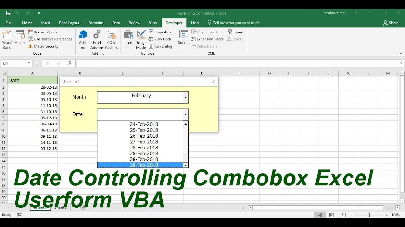This screenshot has width=405, height=227.
Task: Switch to Page Layout view
Action: point(332,215)
